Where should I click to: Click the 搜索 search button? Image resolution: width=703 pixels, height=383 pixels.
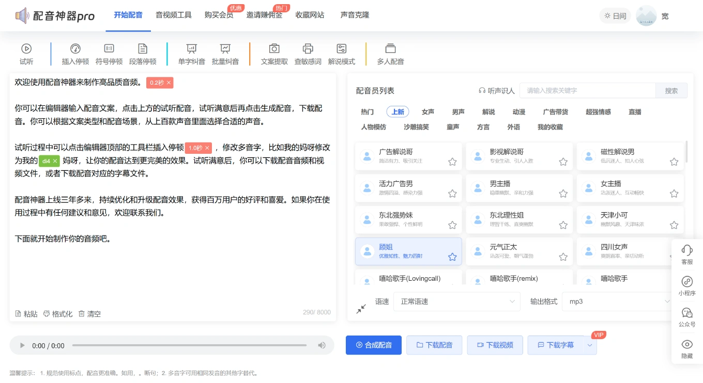(x=671, y=90)
